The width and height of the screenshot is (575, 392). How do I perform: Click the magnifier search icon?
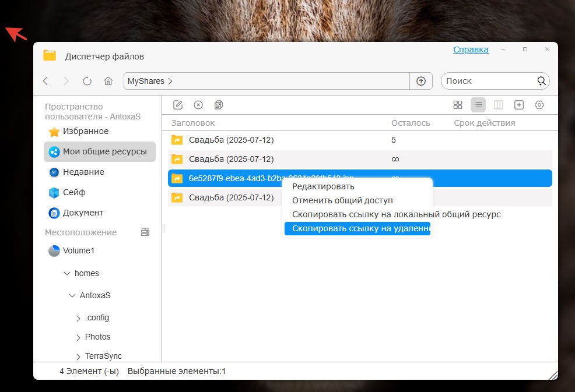tap(541, 81)
